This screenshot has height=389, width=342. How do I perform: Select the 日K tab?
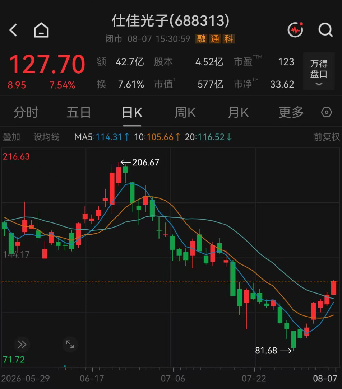pyautogui.click(x=132, y=112)
